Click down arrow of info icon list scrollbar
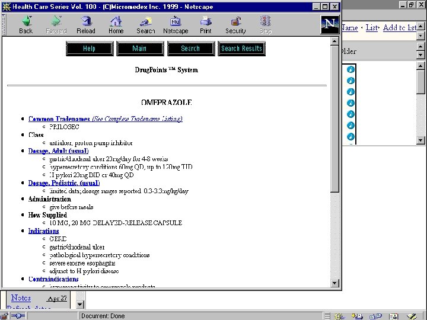Image resolution: width=427 pixels, height=320 pixels. tap(420, 140)
